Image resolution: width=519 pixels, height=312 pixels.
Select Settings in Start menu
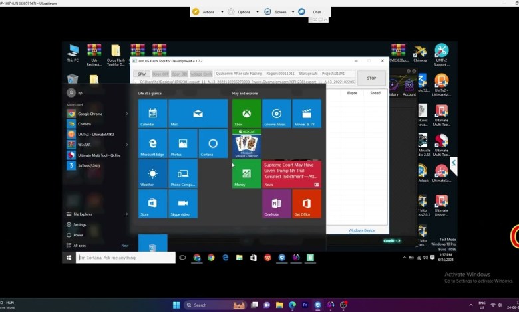pyautogui.click(x=80, y=224)
